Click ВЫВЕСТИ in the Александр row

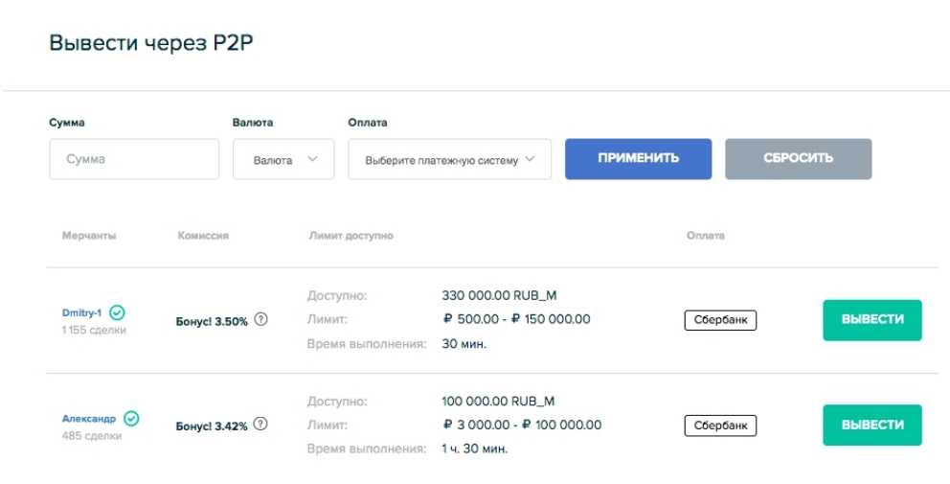tap(871, 425)
